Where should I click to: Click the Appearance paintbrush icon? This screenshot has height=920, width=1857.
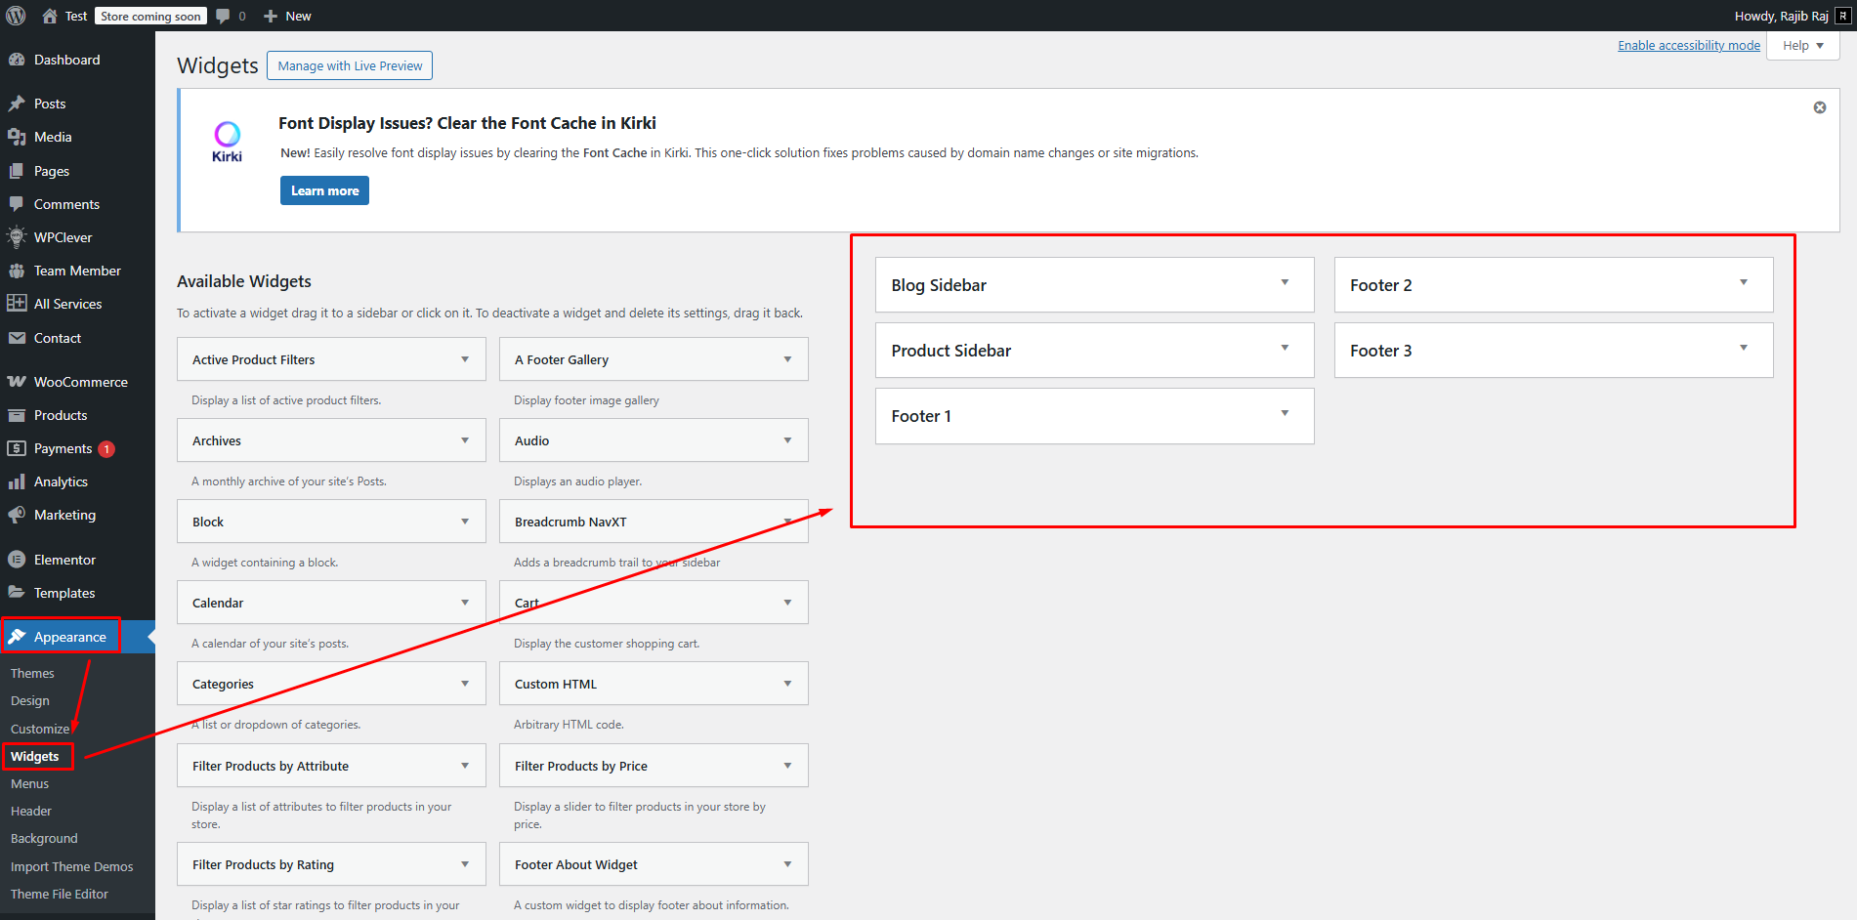(17, 637)
